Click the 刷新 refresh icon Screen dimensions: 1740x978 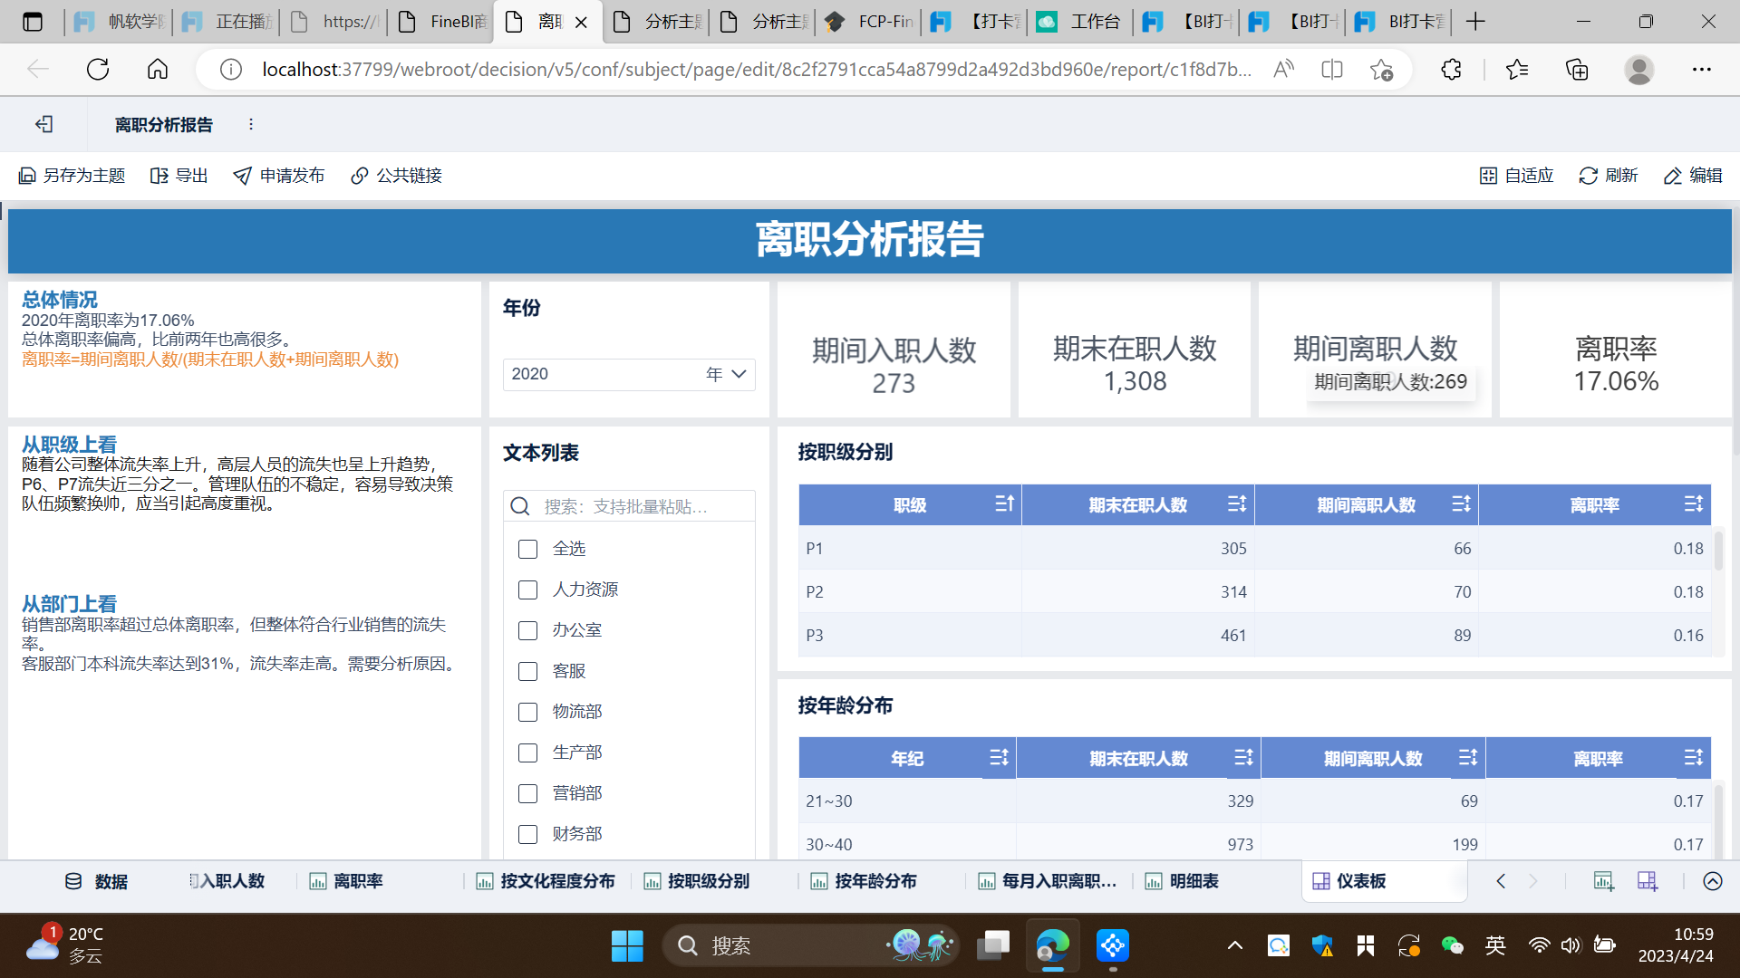(x=1588, y=176)
